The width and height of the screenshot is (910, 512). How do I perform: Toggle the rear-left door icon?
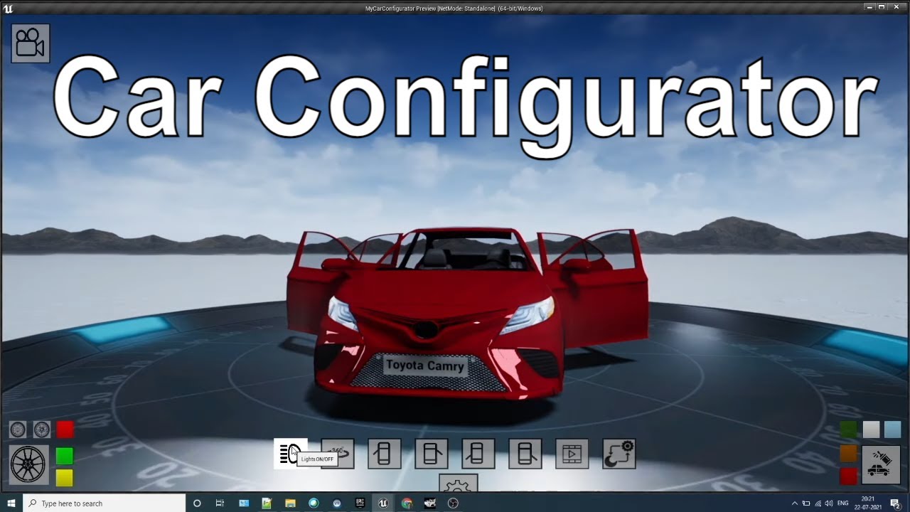[478, 454]
